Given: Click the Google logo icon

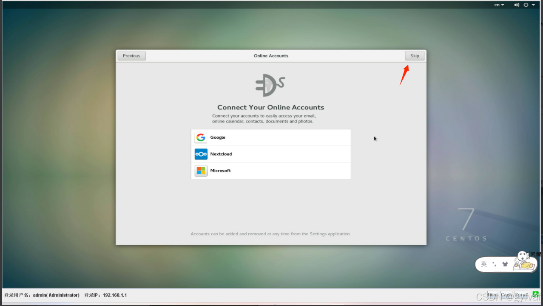Looking at the screenshot, I should click(x=201, y=137).
